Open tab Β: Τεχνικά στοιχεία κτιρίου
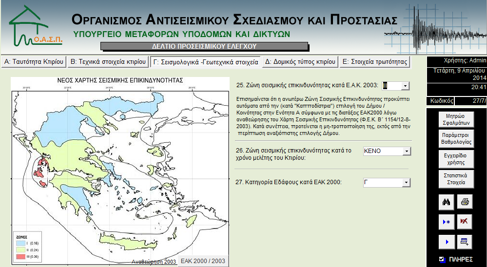Image resolution: width=487 pixels, height=267 pixels. (x=108, y=61)
